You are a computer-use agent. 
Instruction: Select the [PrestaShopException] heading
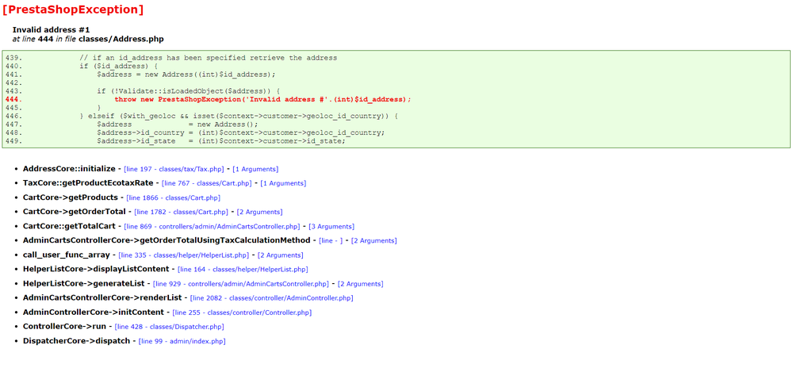[73, 9]
